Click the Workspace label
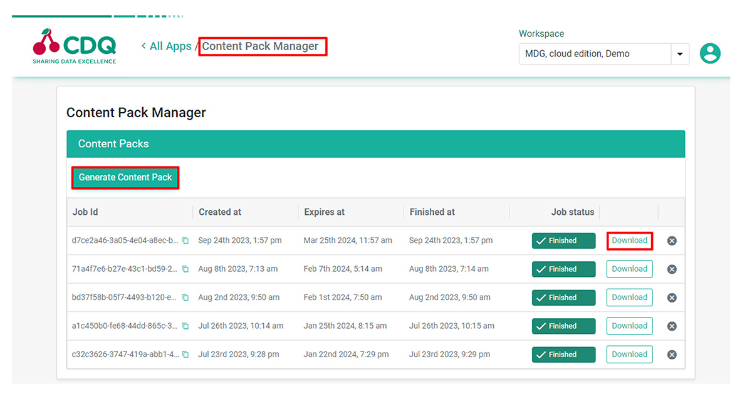 click(x=541, y=34)
